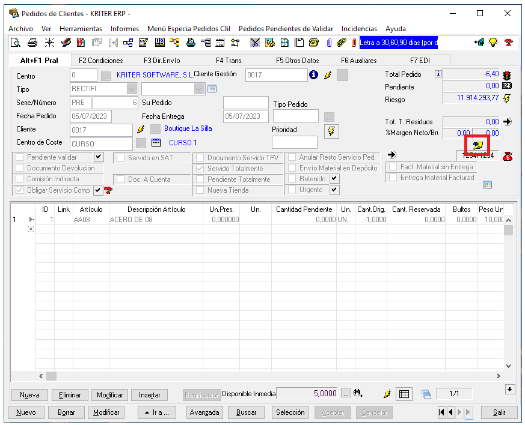The image size is (525, 425).
Task: Click the lightning button next to Prioridad
Action: click(x=331, y=131)
